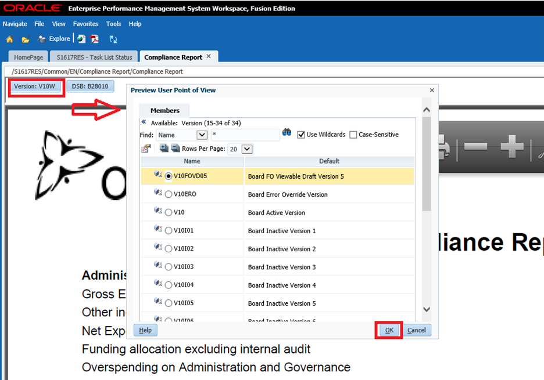The image size is (544, 380).
Task: Click the Home icon in toolbar
Action: (x=9, y=39)
